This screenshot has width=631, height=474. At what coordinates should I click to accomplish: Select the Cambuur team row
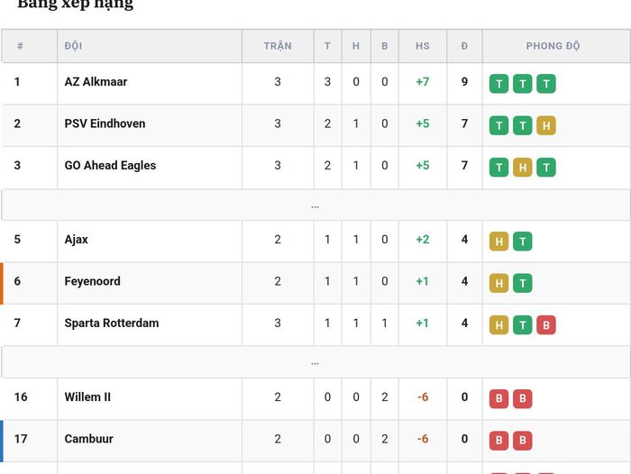click(x=315, y=441)
